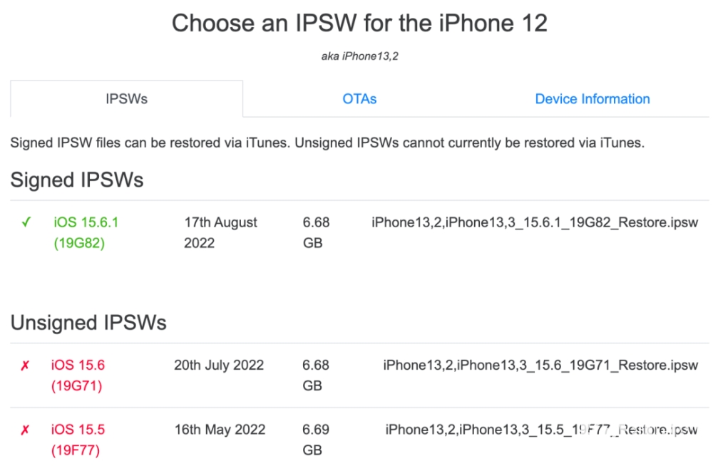Click the green checkmark beside iOS 15.6.1

point(26,222)
